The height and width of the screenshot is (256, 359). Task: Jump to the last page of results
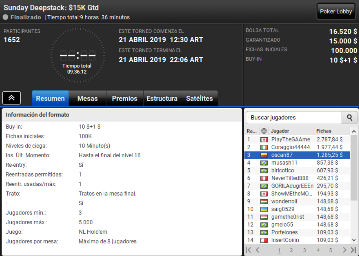[353, 250]
